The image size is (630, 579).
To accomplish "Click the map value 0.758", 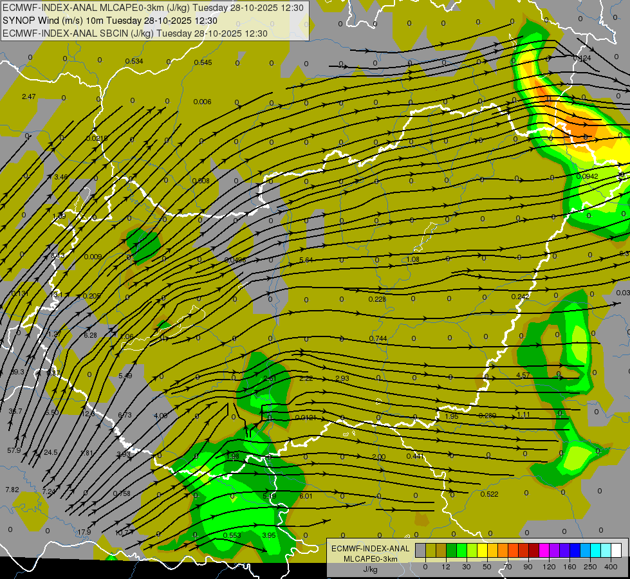I will tap(122, 493).
